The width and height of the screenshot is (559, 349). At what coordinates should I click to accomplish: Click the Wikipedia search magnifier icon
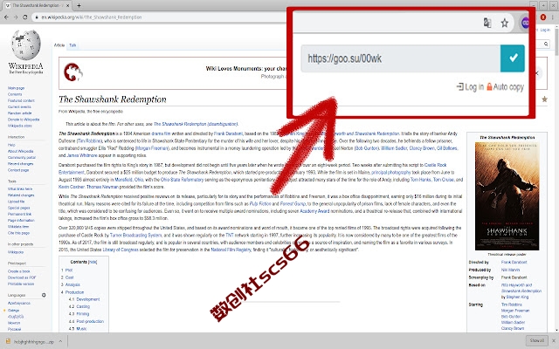546,44
